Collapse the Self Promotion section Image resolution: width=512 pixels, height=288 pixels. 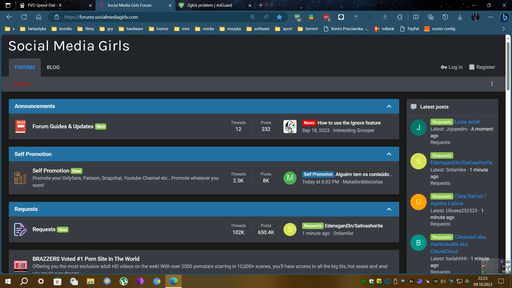(x=389, y=154)
